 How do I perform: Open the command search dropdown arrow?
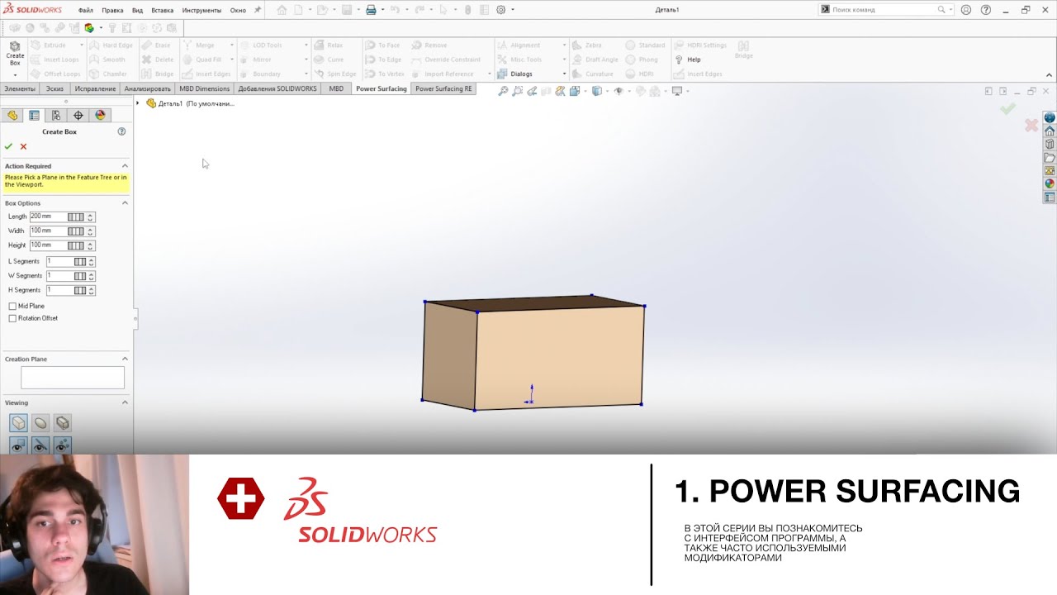pos(950,10)
